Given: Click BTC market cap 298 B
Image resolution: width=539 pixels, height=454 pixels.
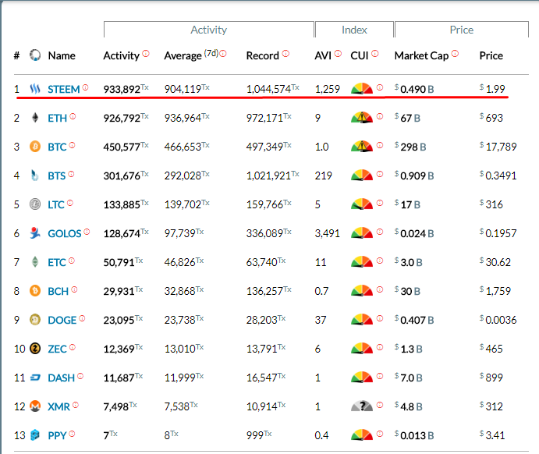Looking at the screenshot, I should tap(410, 147).
